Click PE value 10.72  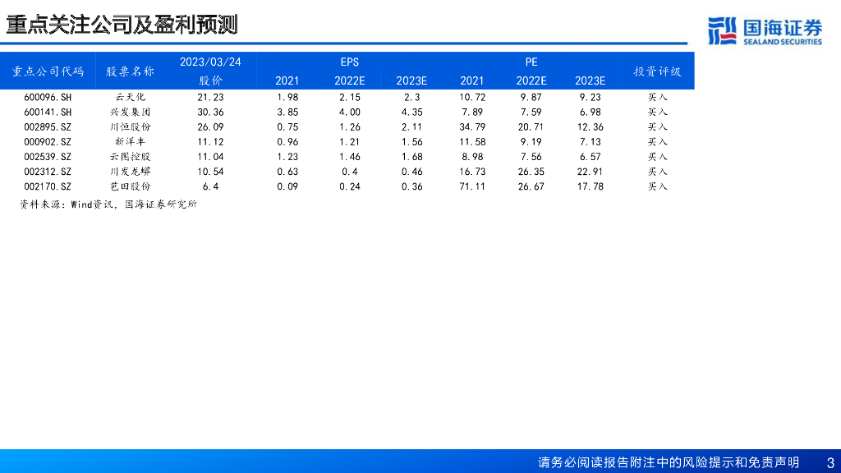pyautogui.click(x=472, y=97)
